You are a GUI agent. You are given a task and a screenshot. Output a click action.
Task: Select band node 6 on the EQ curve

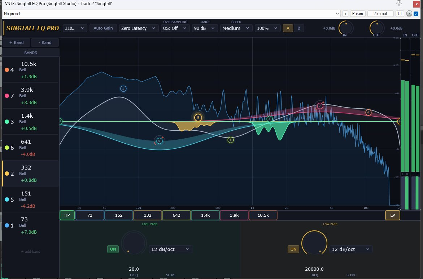(x=230, y=140)
